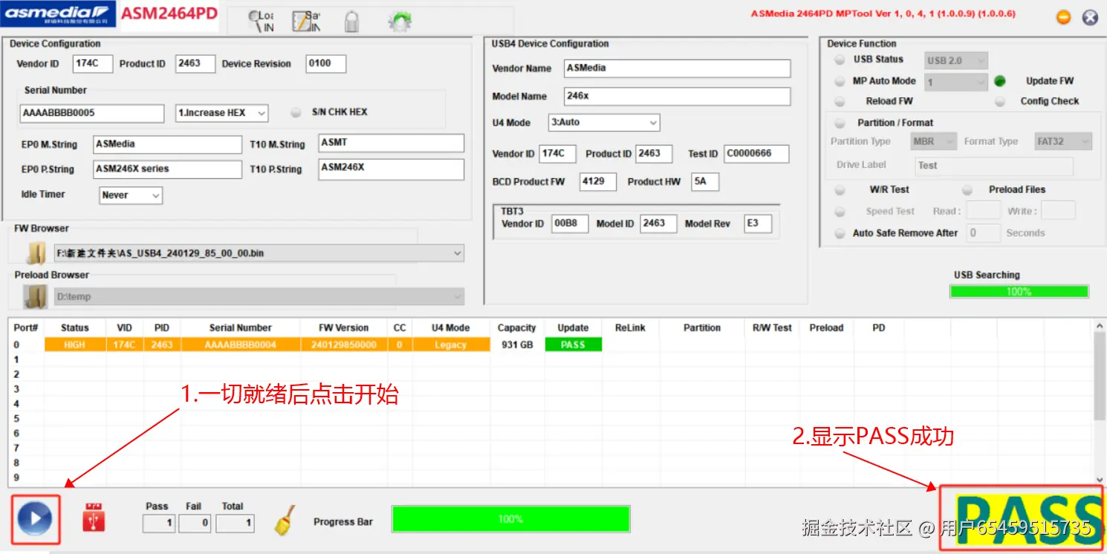Click the Device Revision field 0100
The height and width of the screenshot is (554, 1107).
(326, 64)
